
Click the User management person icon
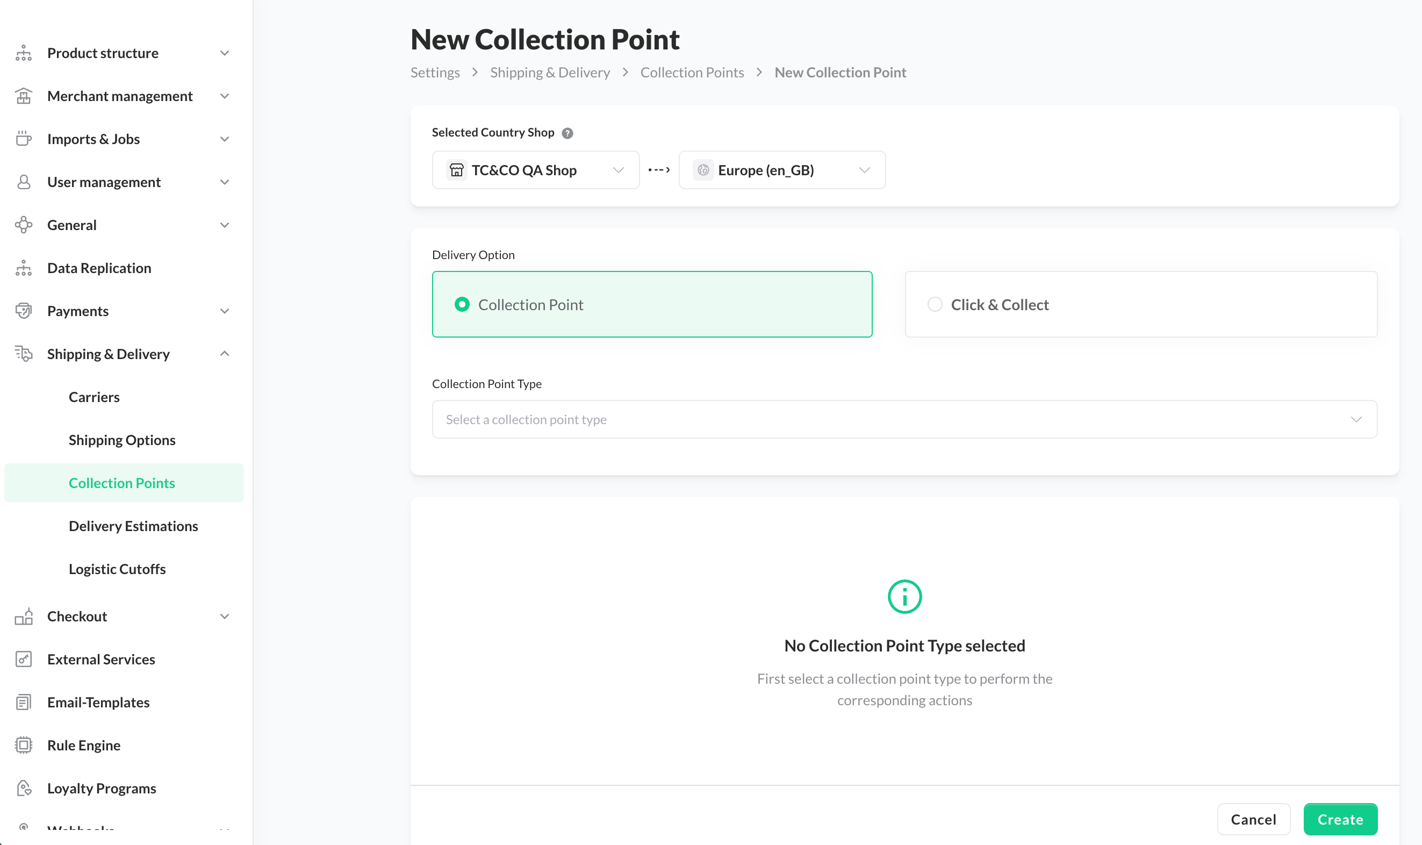click(x=23, y=182)
